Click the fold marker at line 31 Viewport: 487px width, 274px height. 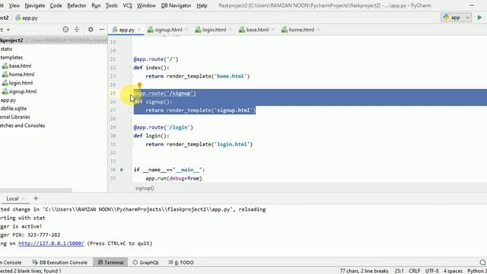click(x=132, y=144)
